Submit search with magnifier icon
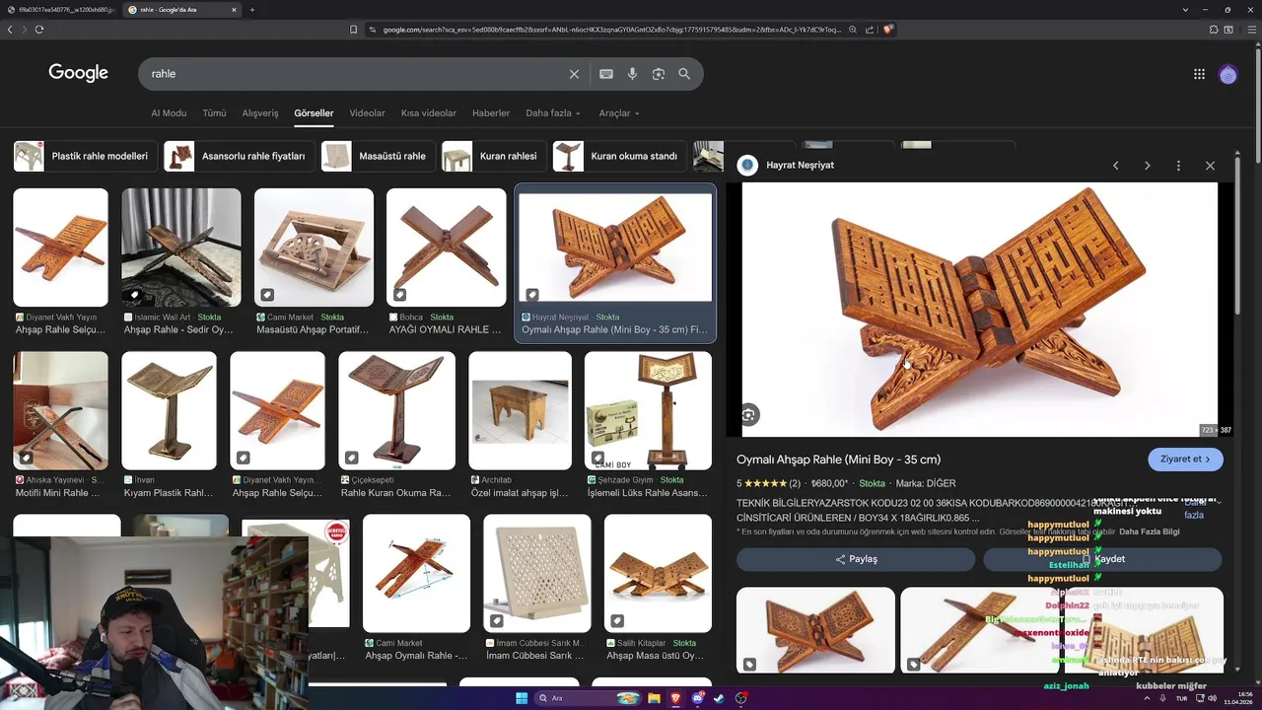The image size is (1262, 710). [x=684, y=74]
